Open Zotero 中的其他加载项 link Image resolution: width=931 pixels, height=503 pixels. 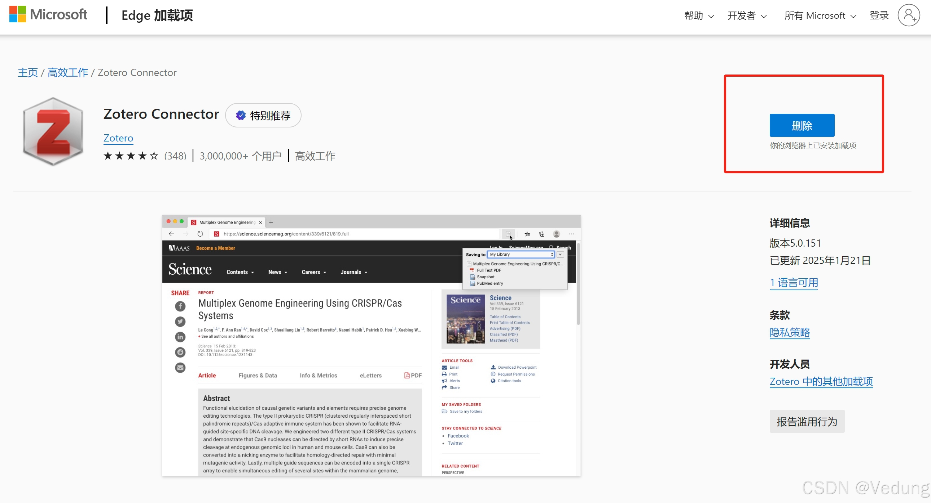click(821, 381)
